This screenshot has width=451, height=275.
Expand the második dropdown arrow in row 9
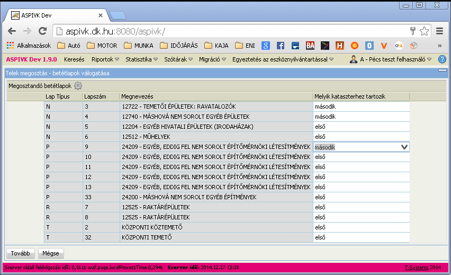(404, 147)
